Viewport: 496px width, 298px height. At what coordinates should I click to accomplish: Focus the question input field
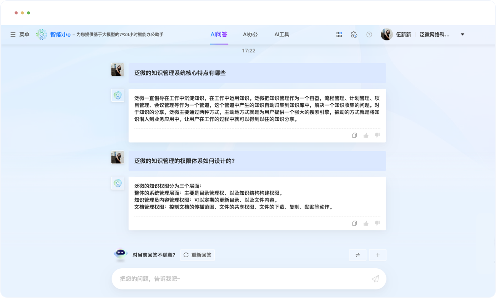(x=240, y=279)
